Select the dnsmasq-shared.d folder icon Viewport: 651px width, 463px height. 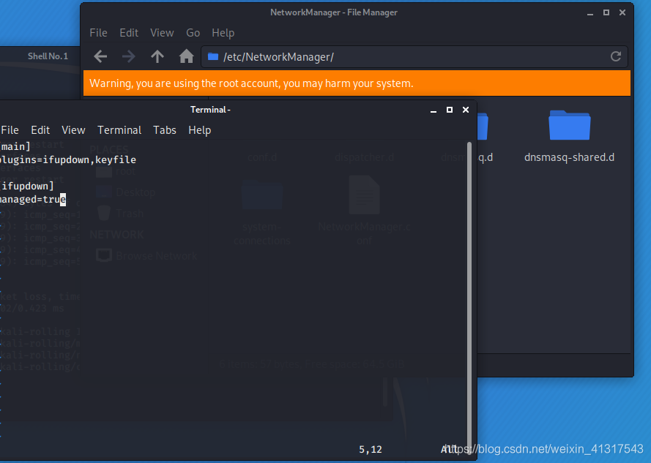(569, 125)
